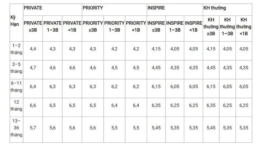258x146 pixels.
Task: Click PRIVATE ≥3B rate 6,6 for 12 tháng
Action: pos(33,107)
